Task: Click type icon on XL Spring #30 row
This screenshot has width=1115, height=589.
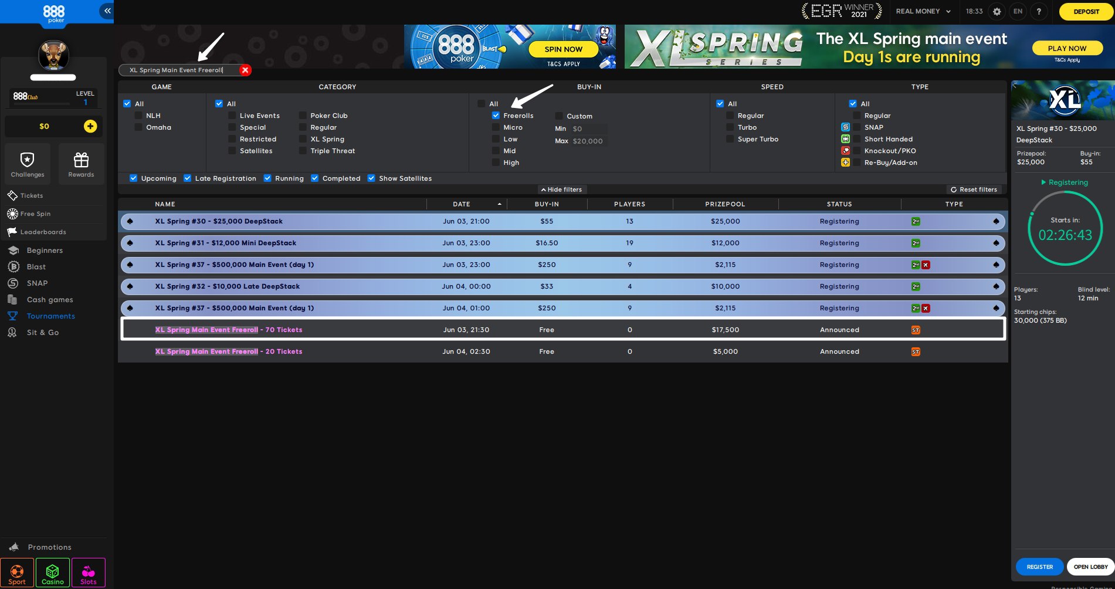Action: pyautogui.click(x=916, y=222)
